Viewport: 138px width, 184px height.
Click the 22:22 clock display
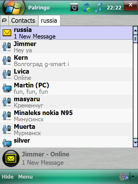114,8
